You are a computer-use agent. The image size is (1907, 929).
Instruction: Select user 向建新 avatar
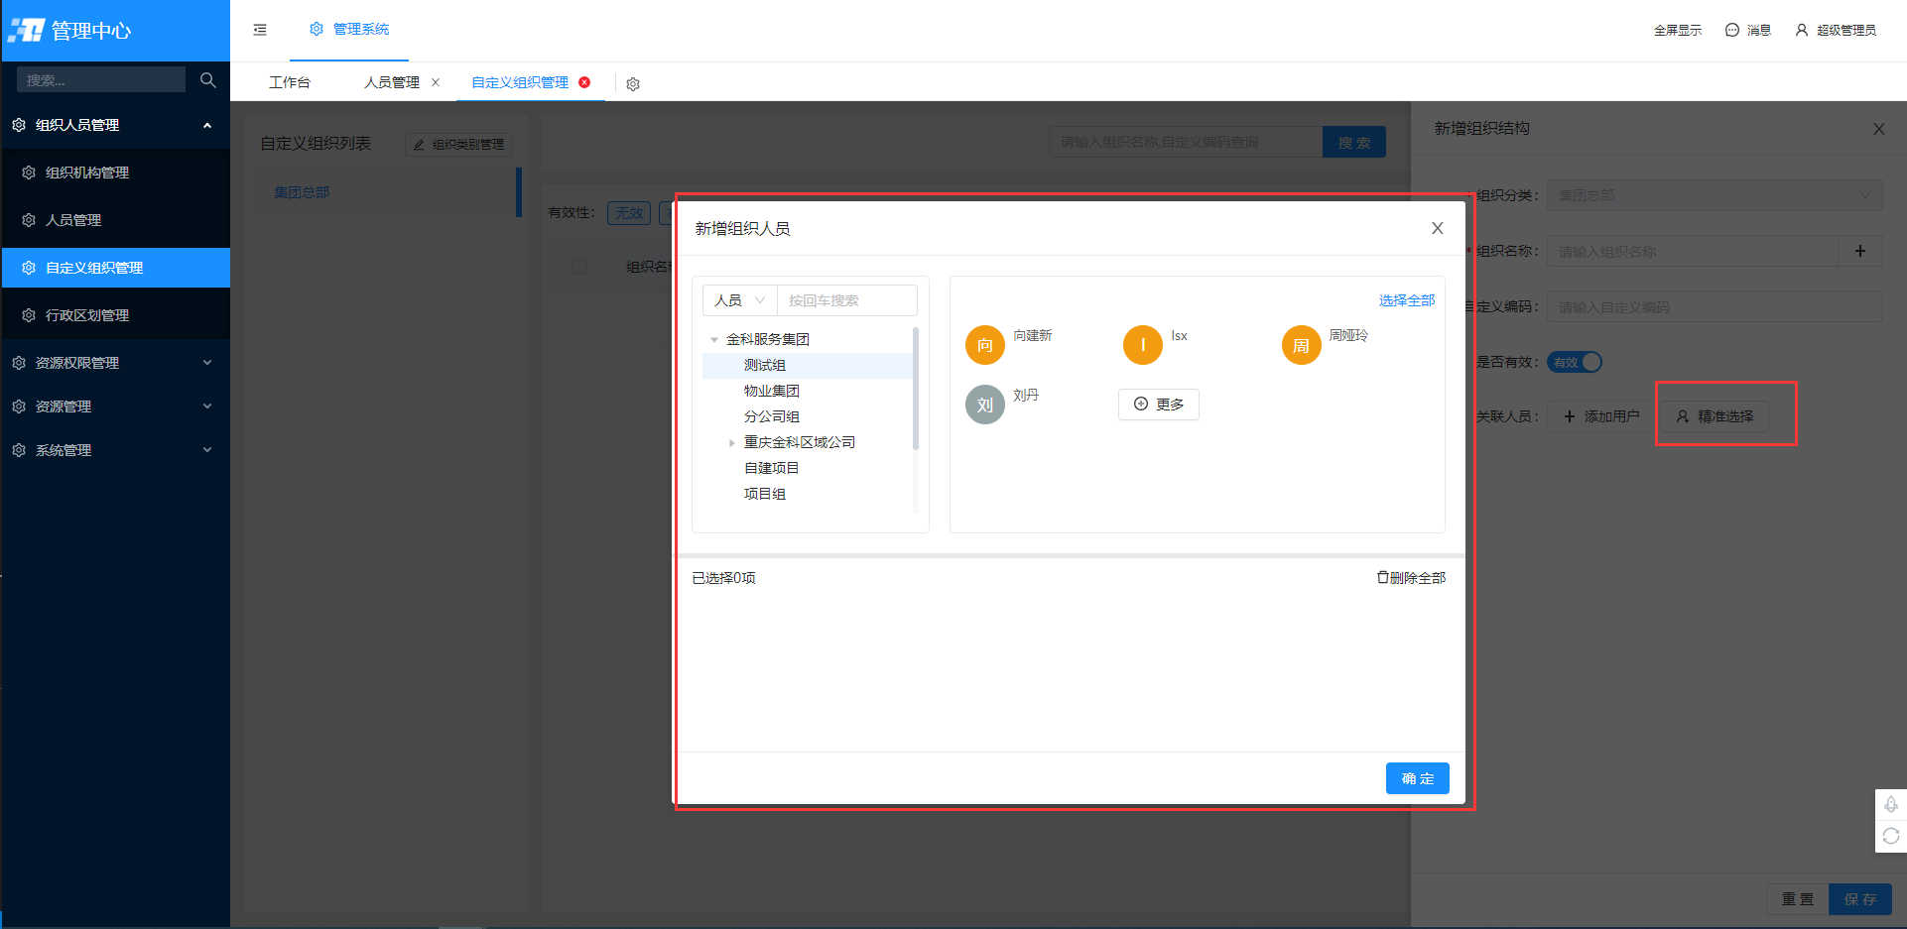(x=985, y=345)
